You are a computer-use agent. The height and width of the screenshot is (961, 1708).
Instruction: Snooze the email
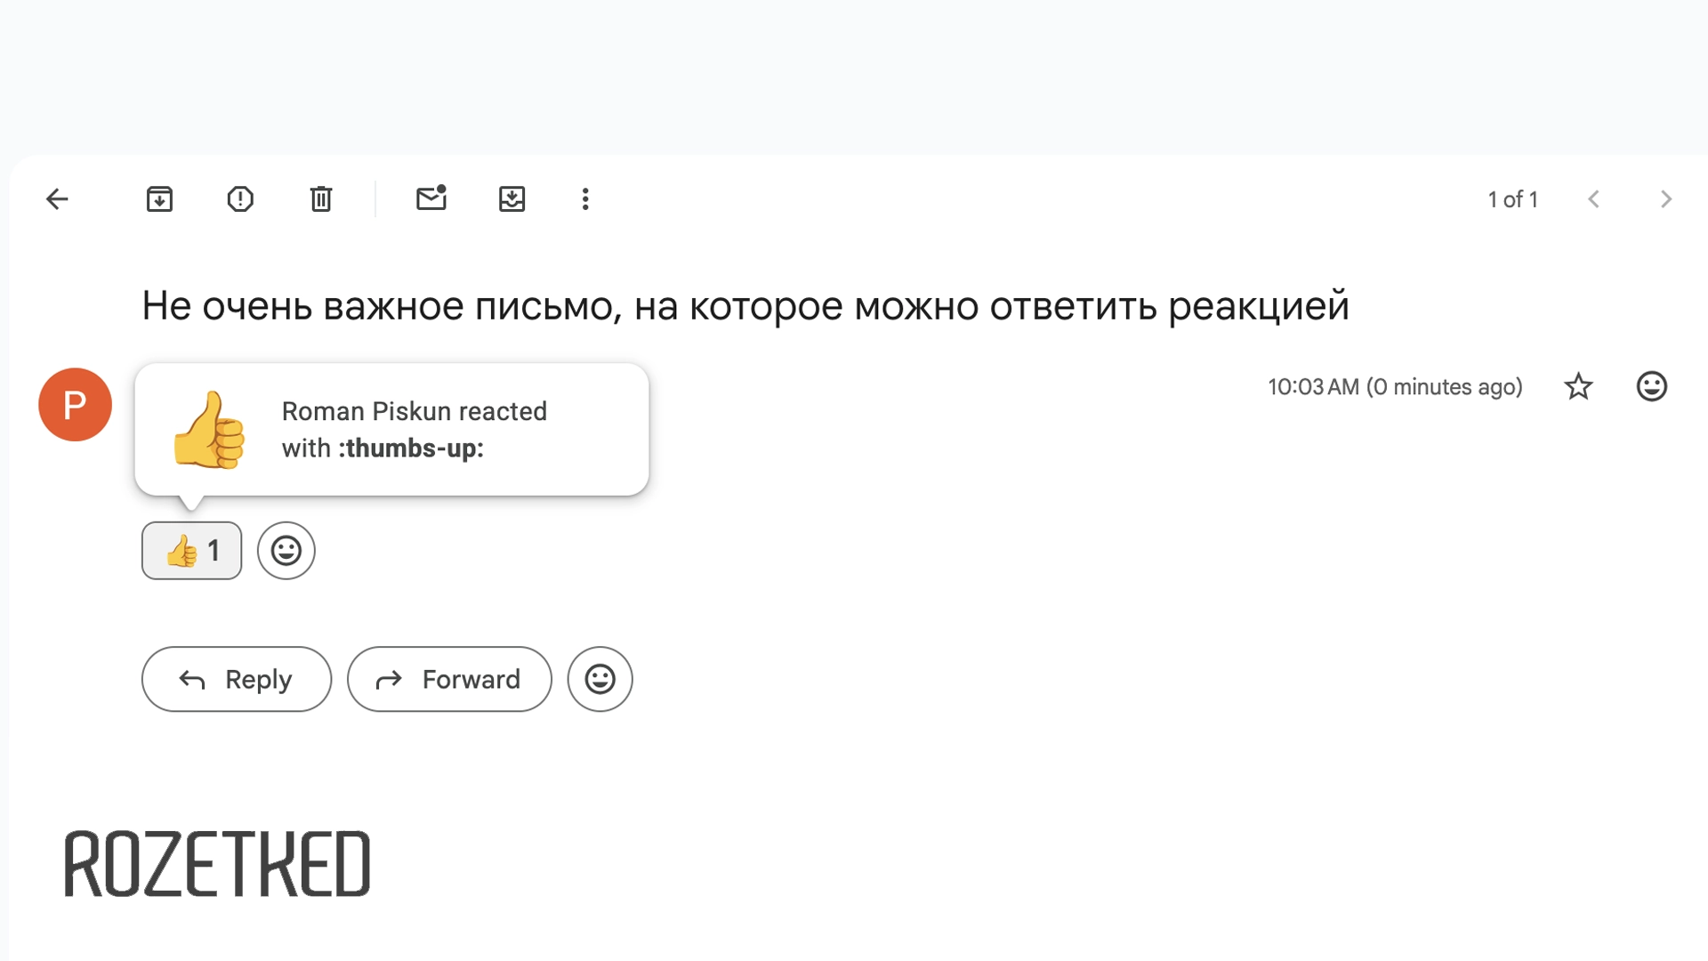pyautogui.click(x=512, y=199)
